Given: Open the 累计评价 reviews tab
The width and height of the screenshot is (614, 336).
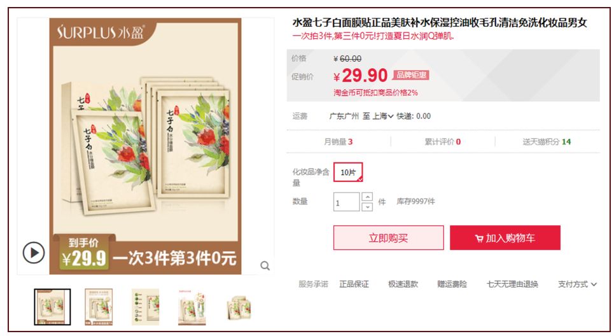Looking at the screenshot, I should 442,142.
